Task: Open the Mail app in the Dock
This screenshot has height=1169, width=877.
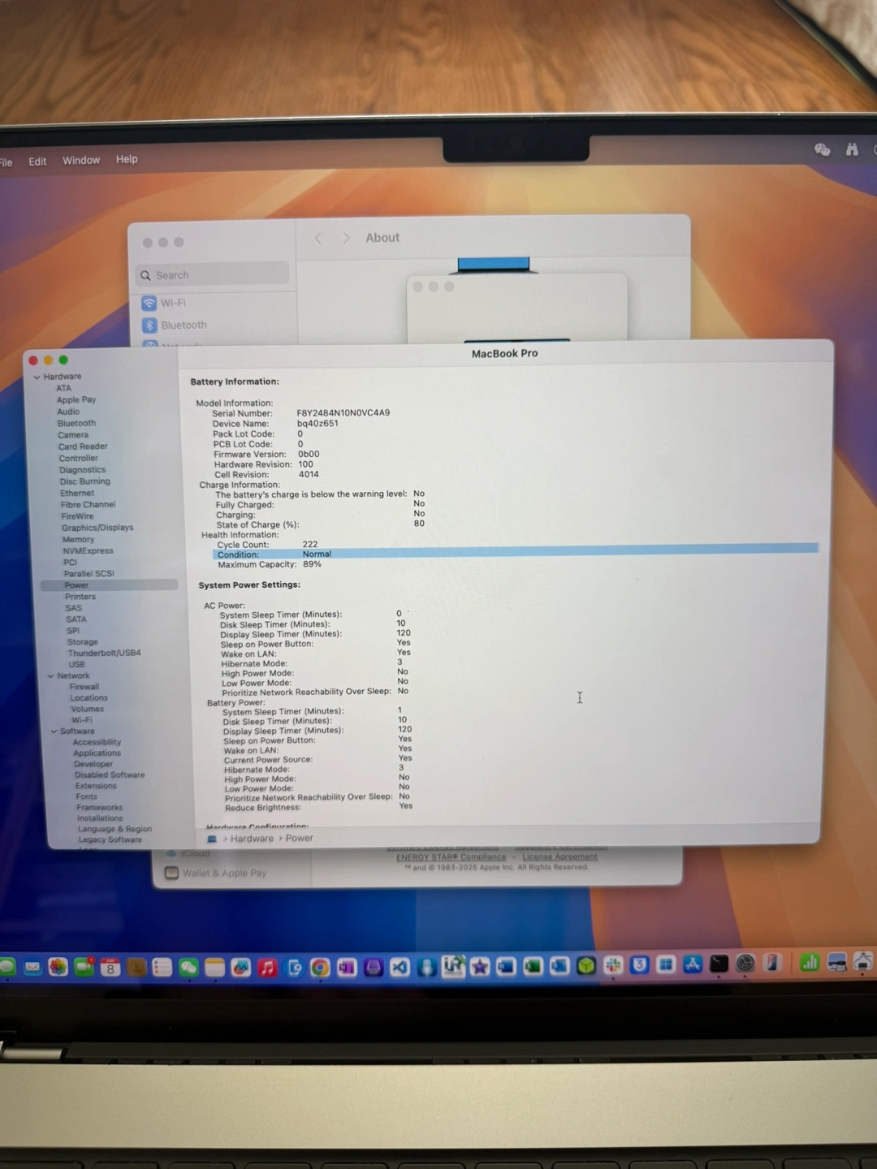Action: pyautogui.click(x=32, y=967)
